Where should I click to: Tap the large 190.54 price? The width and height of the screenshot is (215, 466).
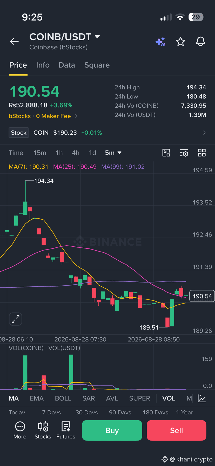34,91
